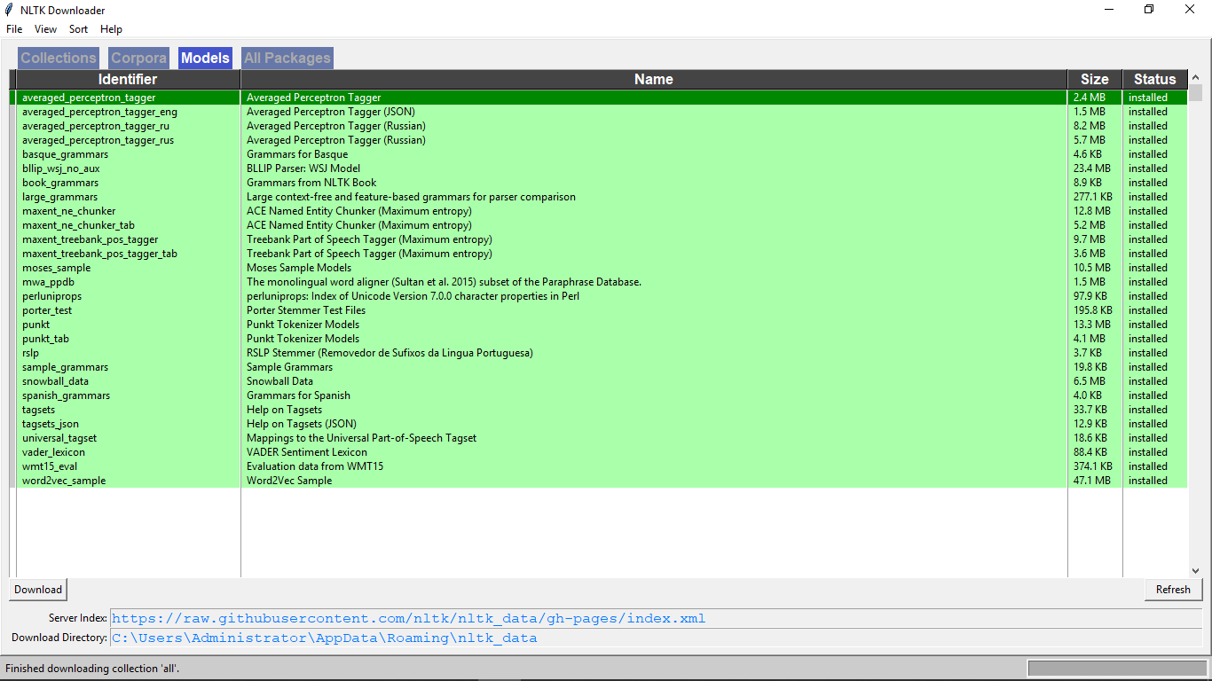Click the '23.4 MB' size cell

tap(1092, 168)
